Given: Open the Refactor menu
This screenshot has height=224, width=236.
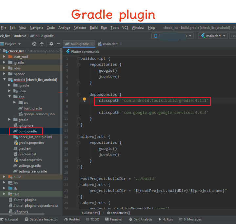Looking at the screenshot, I should pyautogui.click(x=80, y=28).
